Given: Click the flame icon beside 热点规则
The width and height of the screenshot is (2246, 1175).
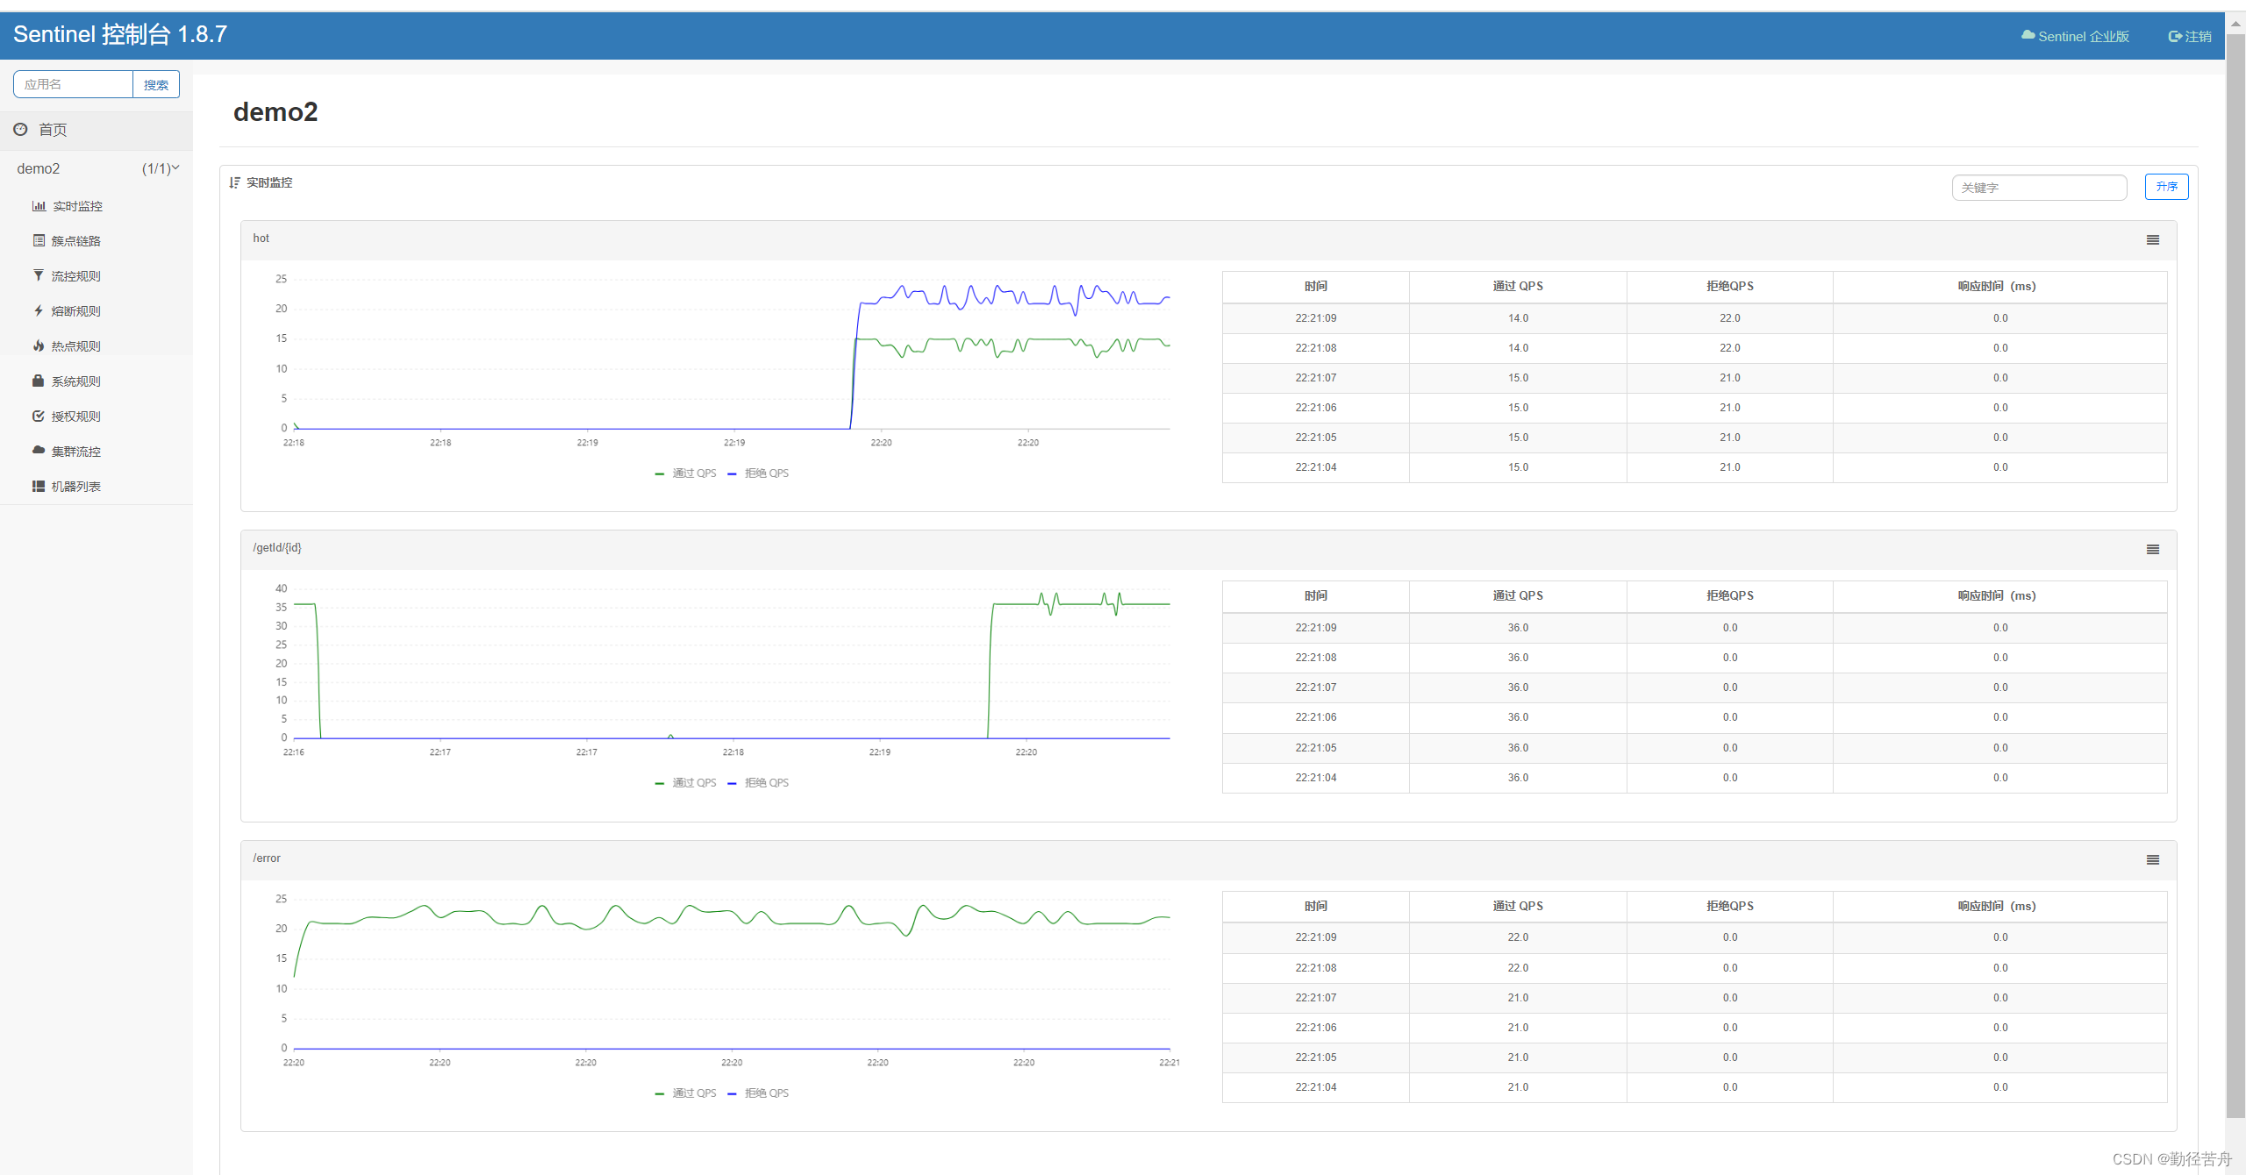Looking at the screenshot, I should click(39, 345).
